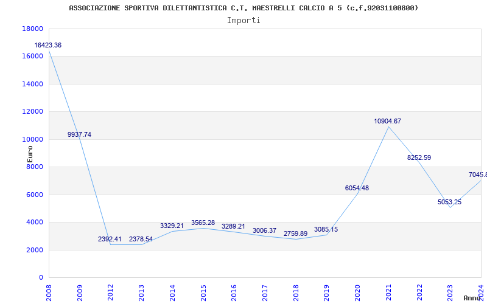Click the 0 y-axis tick label
This screenshot has width=487, height=304.
point(41,277)
